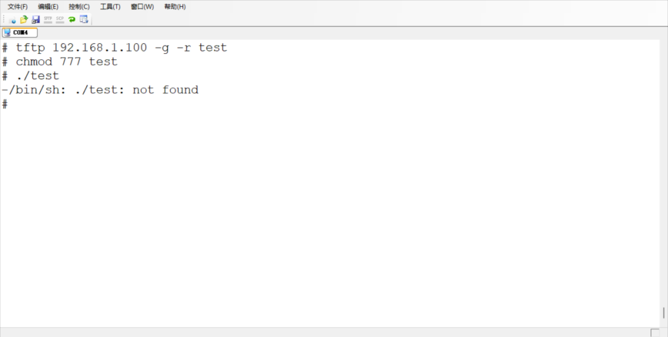Viewport: 668px width, 337px height.
Task: Open the 编辑(E) menu
Action: [48, 6]
